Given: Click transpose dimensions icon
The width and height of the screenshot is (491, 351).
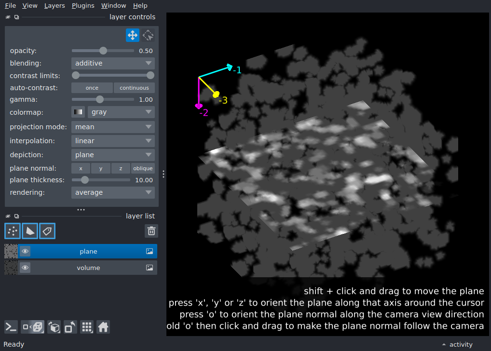Looking at the screenshot, I should point(70,327).
